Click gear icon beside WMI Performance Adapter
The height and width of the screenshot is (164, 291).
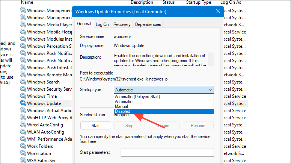click(x=23, y=139)
